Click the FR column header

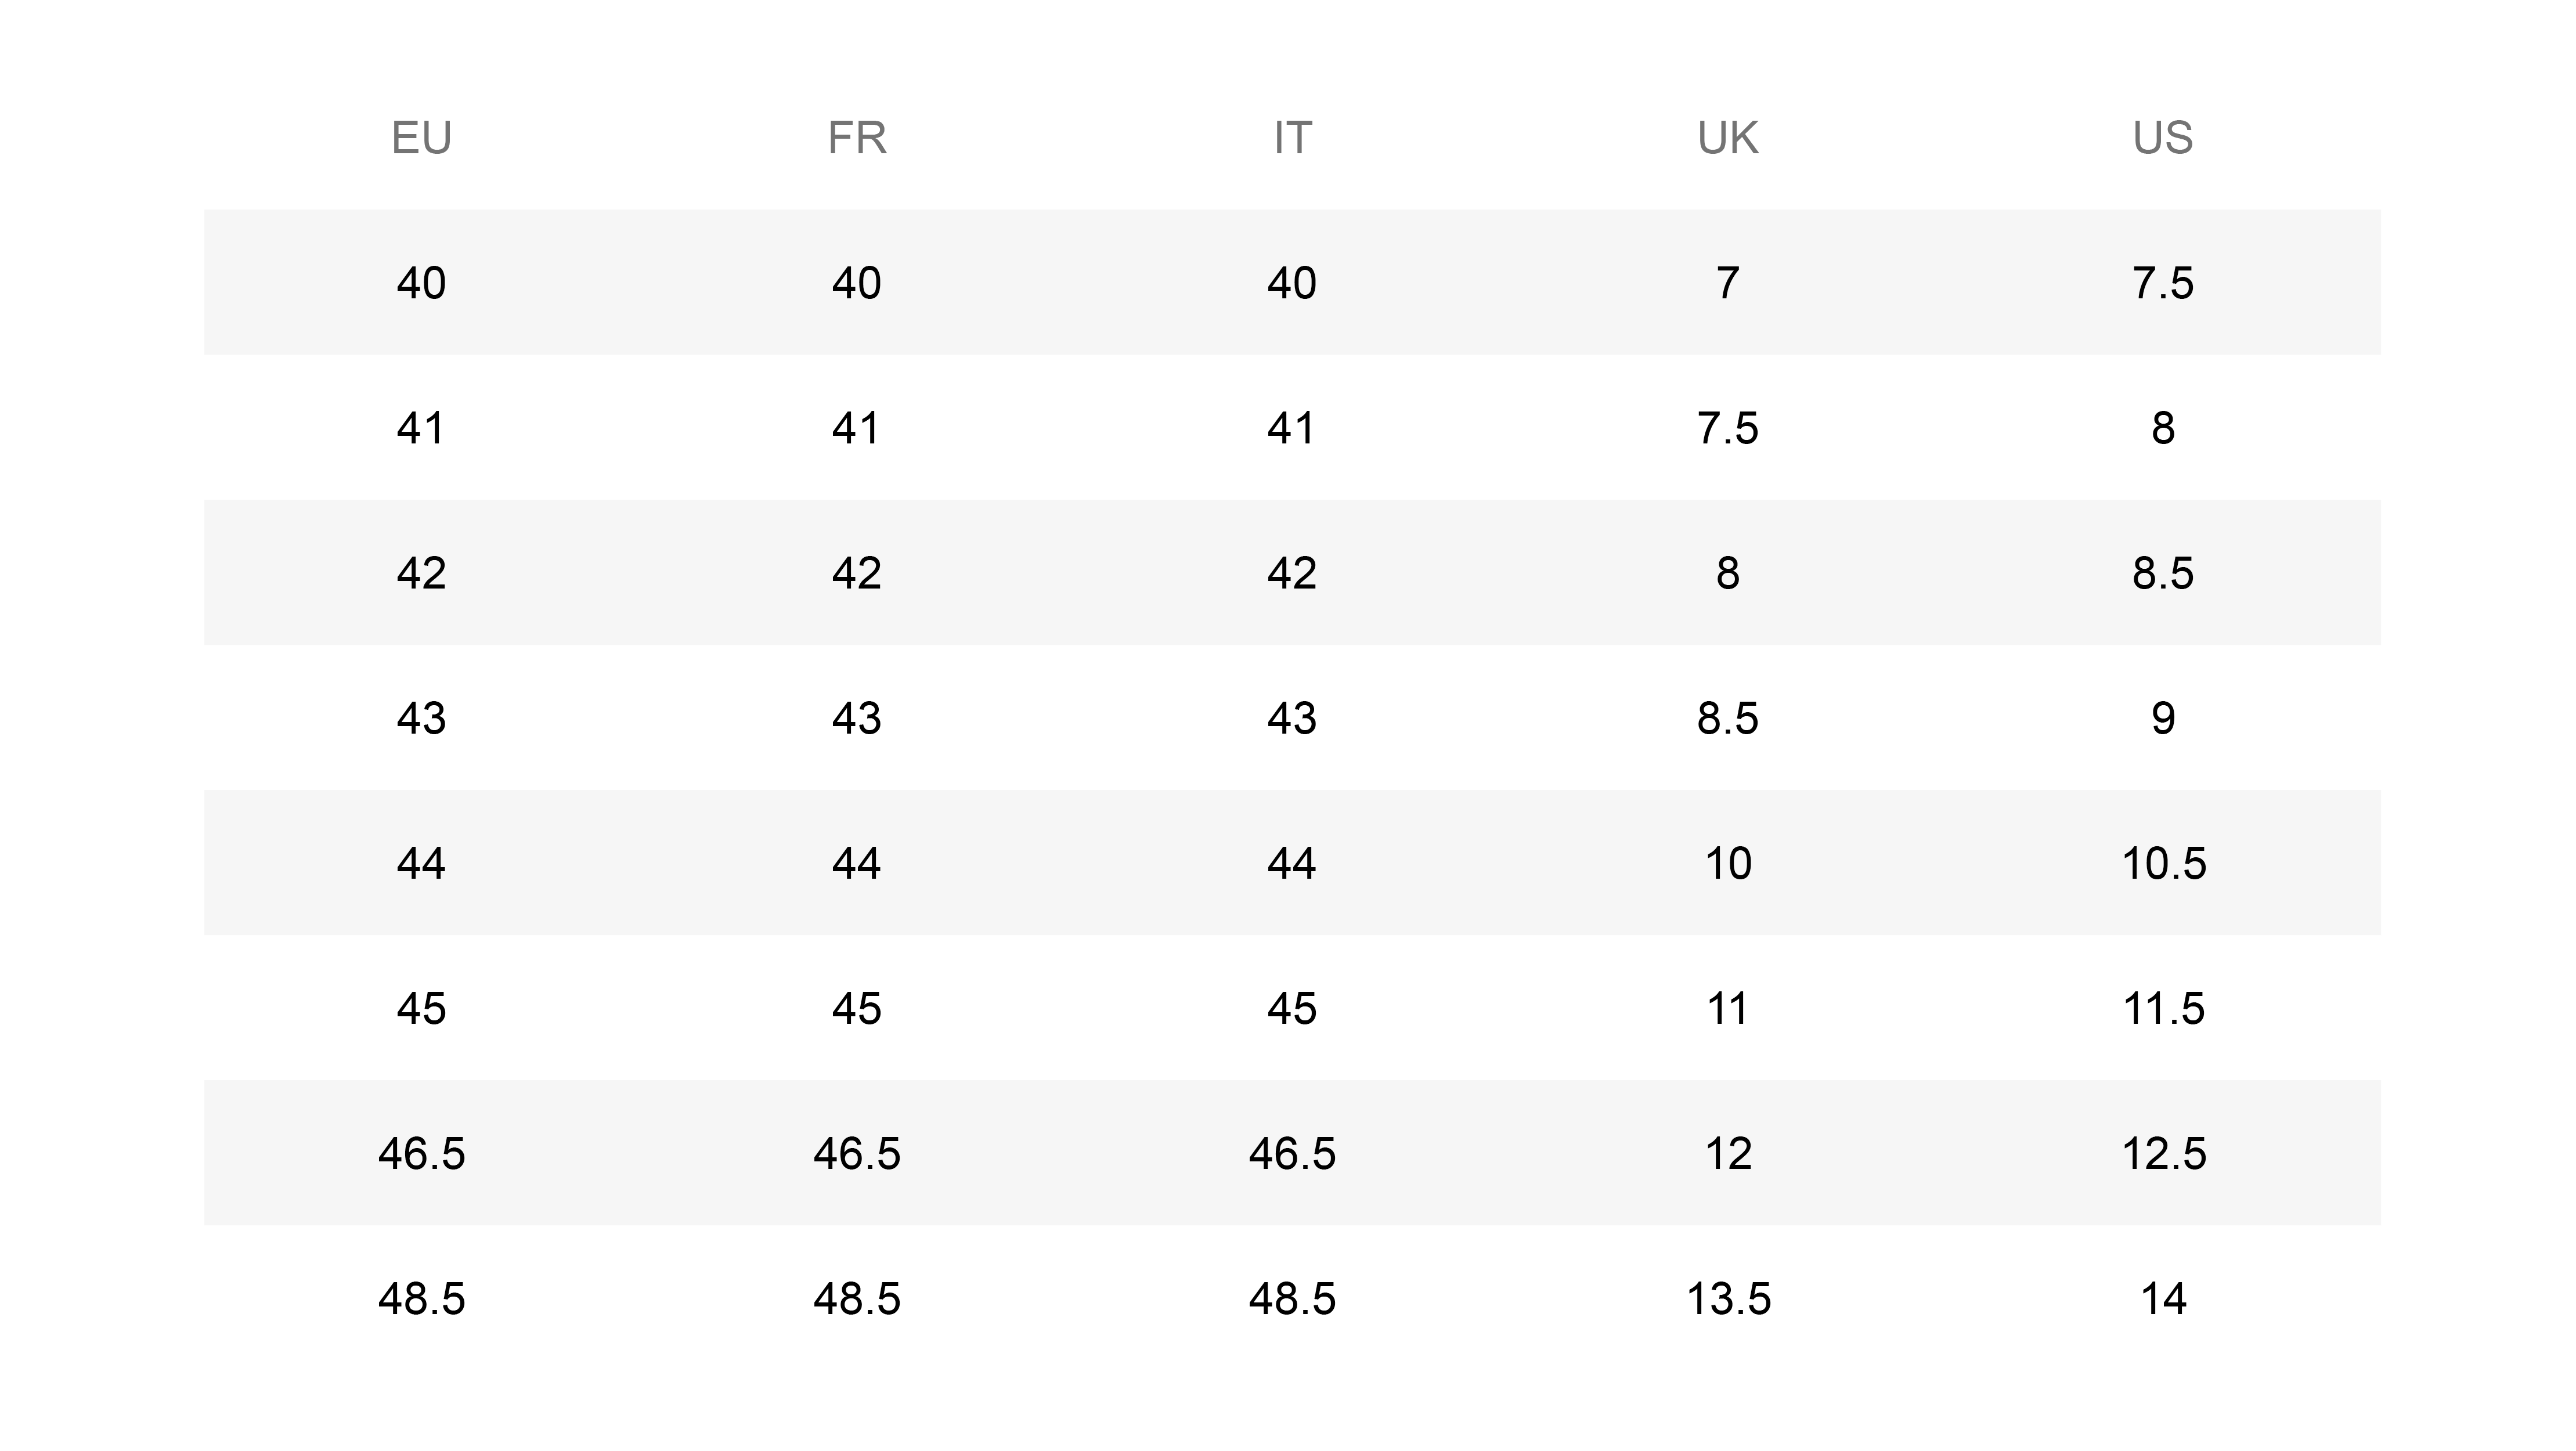click(857, 138)
